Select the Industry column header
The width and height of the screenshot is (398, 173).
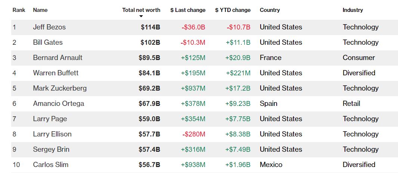(352, 10)
